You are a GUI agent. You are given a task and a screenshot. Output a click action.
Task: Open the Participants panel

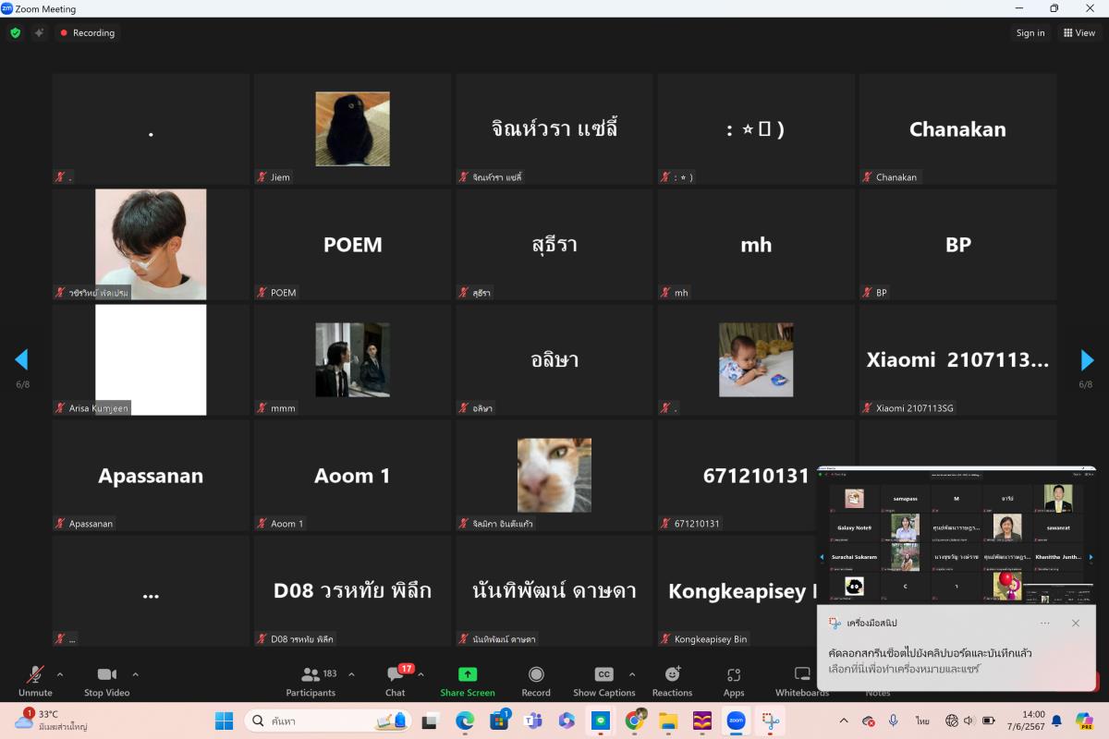311,681
